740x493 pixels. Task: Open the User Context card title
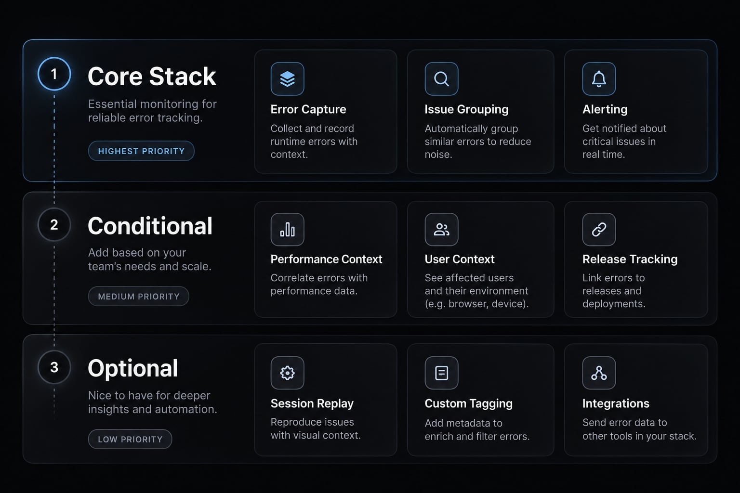click(x=460, y=259)
